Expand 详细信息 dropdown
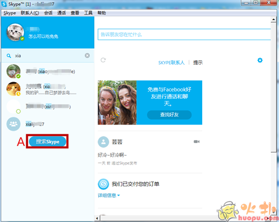 109,195
